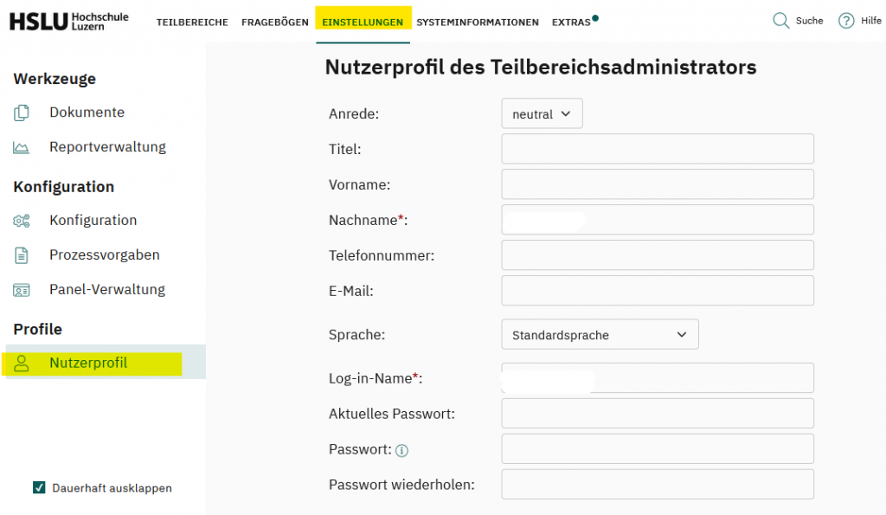This screenshot has width=886, height=515.
Task: Focus the Titel input field
Action: click(658, 149)
